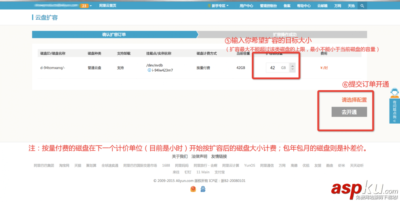Open the 全球速卖通 footer link

pos(109,165)
